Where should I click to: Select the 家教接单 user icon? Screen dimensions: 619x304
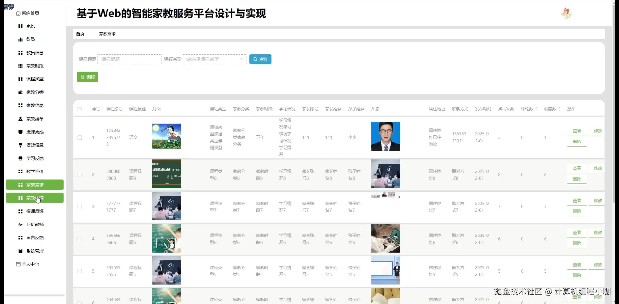20,119
